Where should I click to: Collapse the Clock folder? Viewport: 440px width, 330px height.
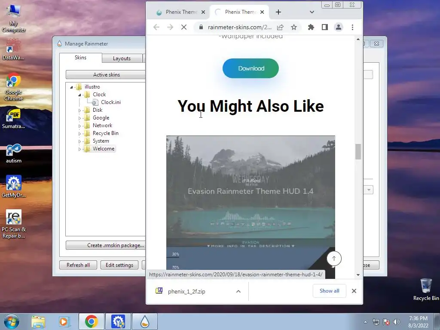[x=79, y=95]
